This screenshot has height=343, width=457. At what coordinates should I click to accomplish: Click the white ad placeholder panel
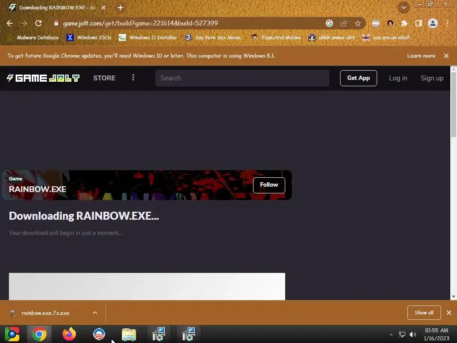147,286
